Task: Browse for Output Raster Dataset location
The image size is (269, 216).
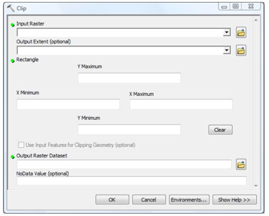Action: pos(241,165)
